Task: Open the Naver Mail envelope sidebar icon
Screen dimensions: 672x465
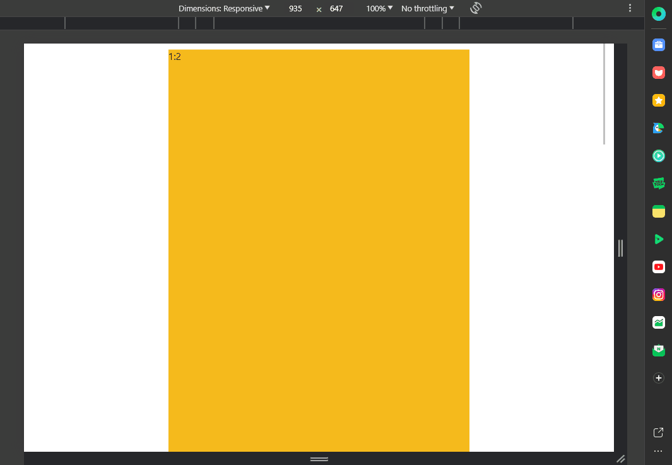Action: point(658,350)
